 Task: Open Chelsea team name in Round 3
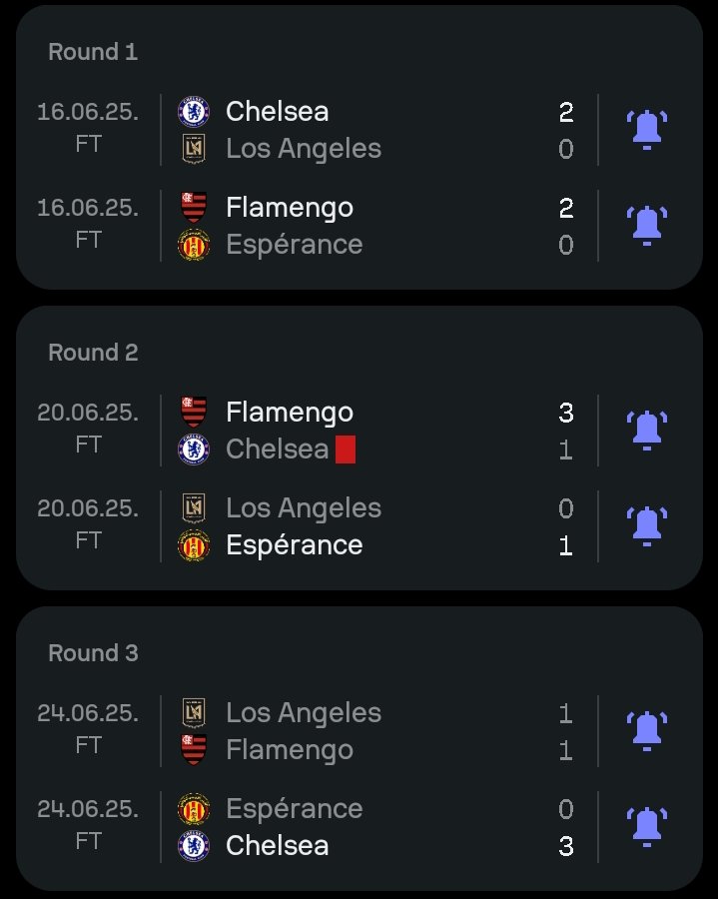click(278, 846)
